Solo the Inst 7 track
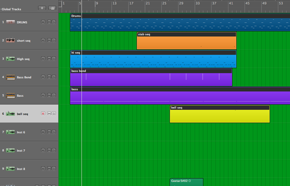The width and height of the screenshot is (290, 186). [x=54, y=150]
